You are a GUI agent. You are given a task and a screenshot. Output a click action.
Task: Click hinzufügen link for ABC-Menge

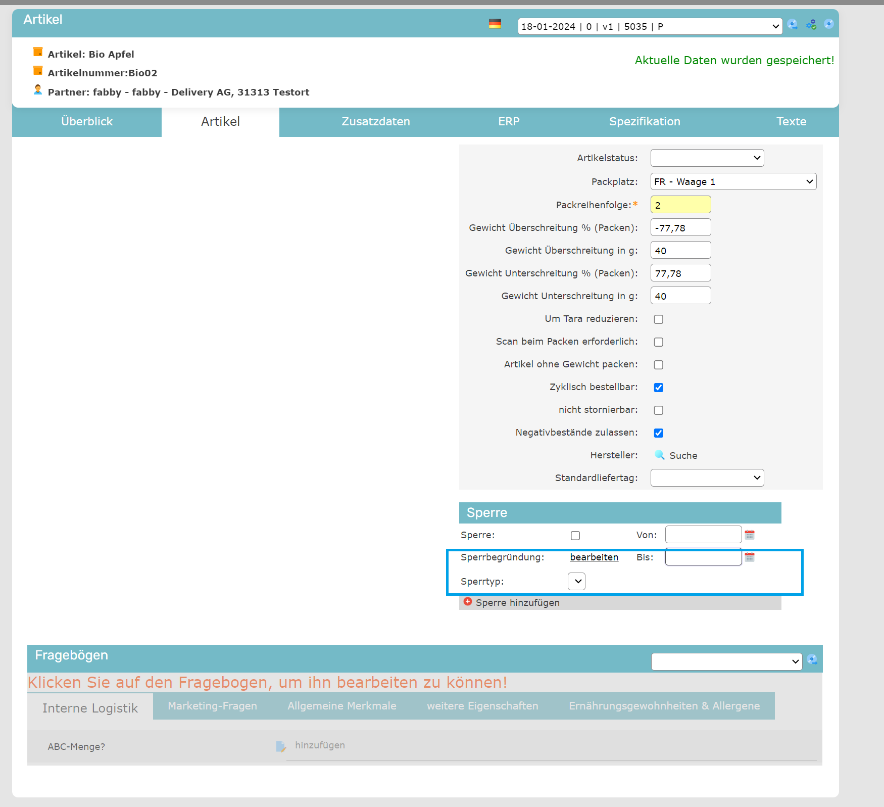click(320, 745)
